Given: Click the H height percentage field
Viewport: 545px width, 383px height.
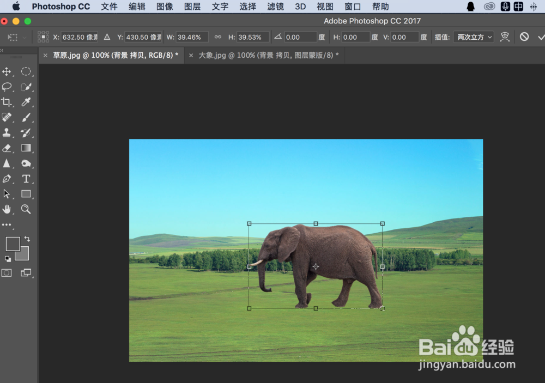Looking at the screenshot, I should coord(253,37).
